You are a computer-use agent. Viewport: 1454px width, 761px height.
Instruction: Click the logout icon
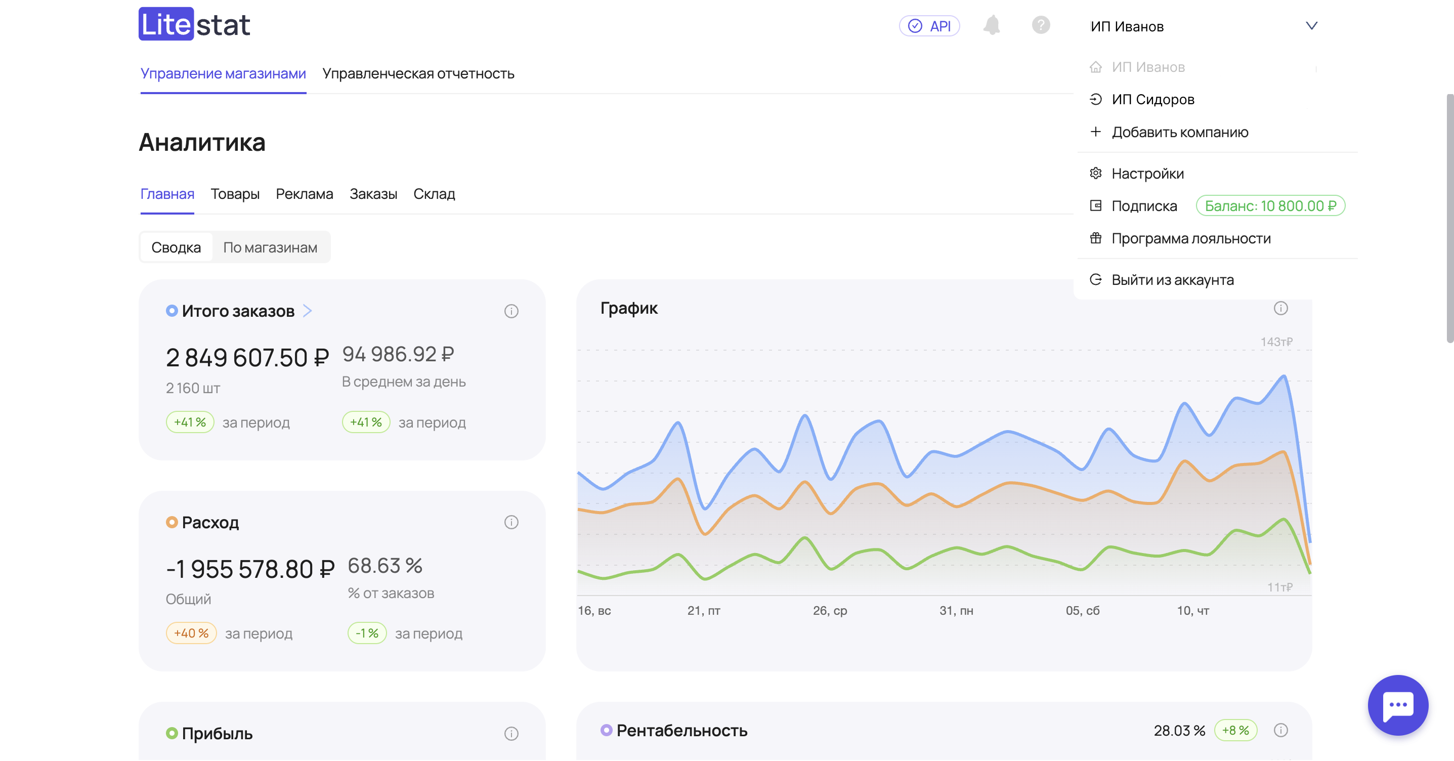pyautogui.click(x=1096, y=280)
